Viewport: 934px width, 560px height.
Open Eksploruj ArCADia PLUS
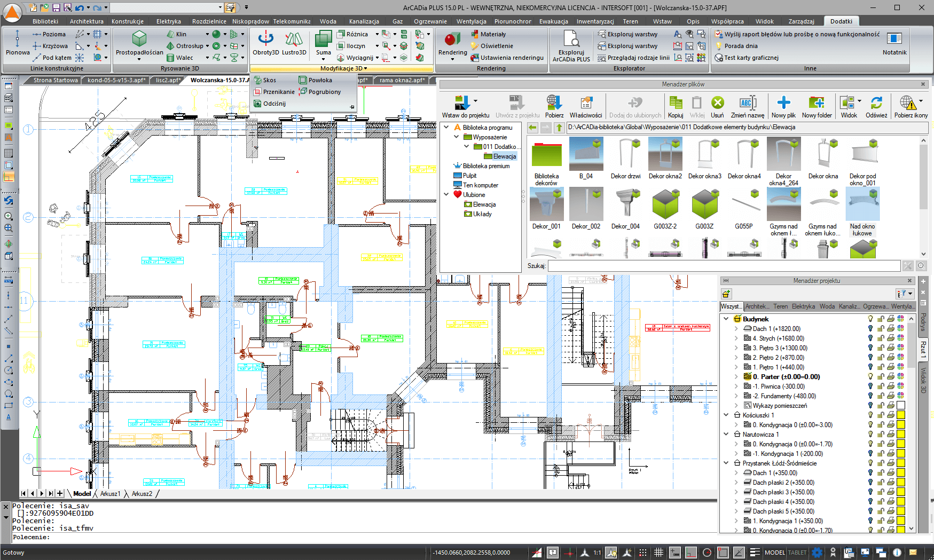[x=571, y=46]
